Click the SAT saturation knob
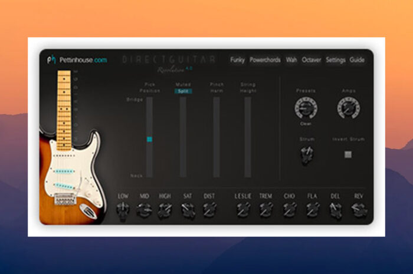The width and height of the screenshot is (413, 274). click(188, 210)
